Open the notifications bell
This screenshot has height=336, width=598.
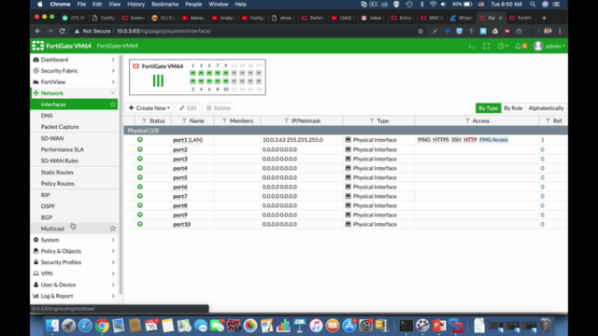pos(520,46)
